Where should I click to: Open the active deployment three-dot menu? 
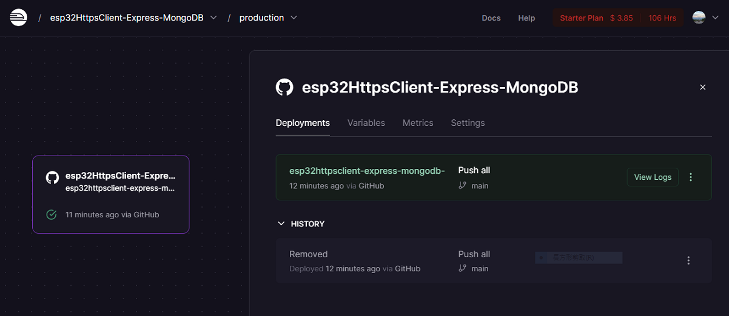(691, 177)
